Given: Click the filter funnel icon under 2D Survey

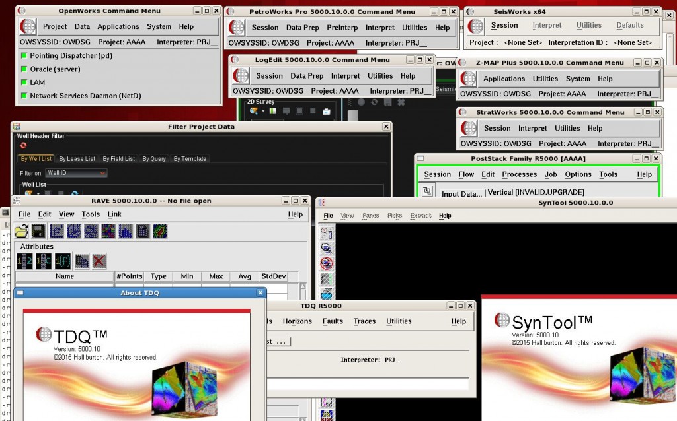Looking at the screenshot, I should click(253, 111).
